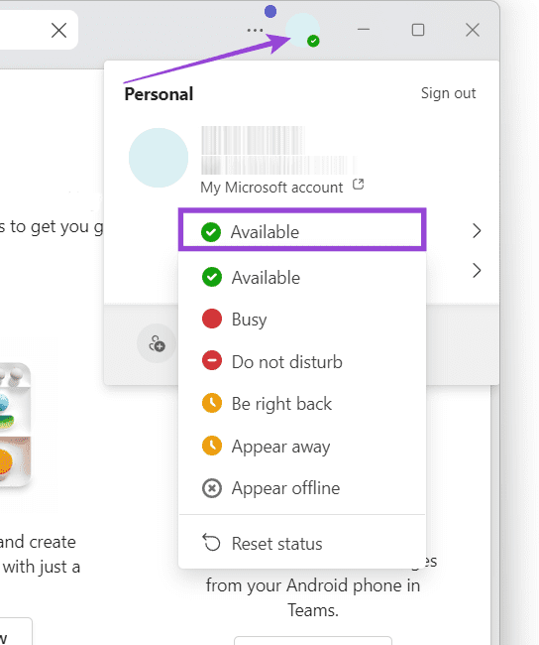Set status to Be right back
The height and width of the screenshot is (645, 539).
302,404
